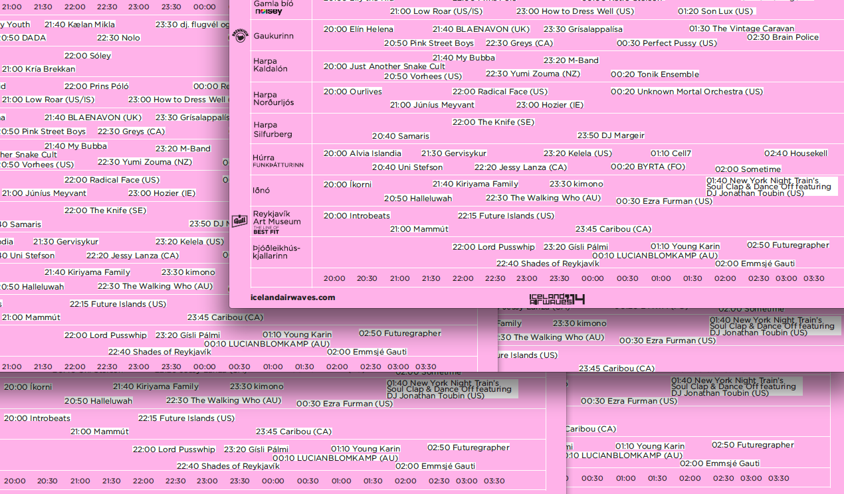Viewport: 844px width, 494px height.
Task: Click 22:00 Lord Pusswhip in front schedule
Action: tap(494, 247)
